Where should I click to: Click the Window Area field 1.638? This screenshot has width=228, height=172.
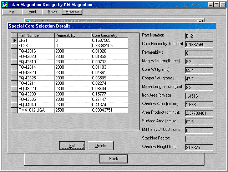(x=199, y=105)
